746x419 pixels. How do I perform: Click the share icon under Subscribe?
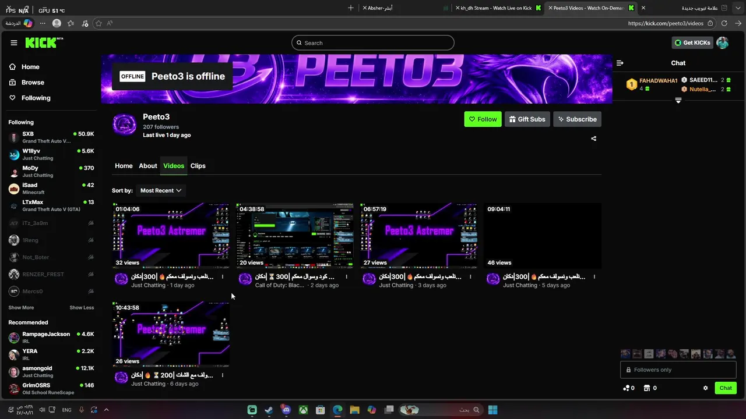coord(593,139)
